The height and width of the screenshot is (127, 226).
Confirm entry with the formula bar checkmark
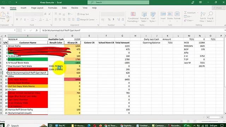(x=31, y=30)
